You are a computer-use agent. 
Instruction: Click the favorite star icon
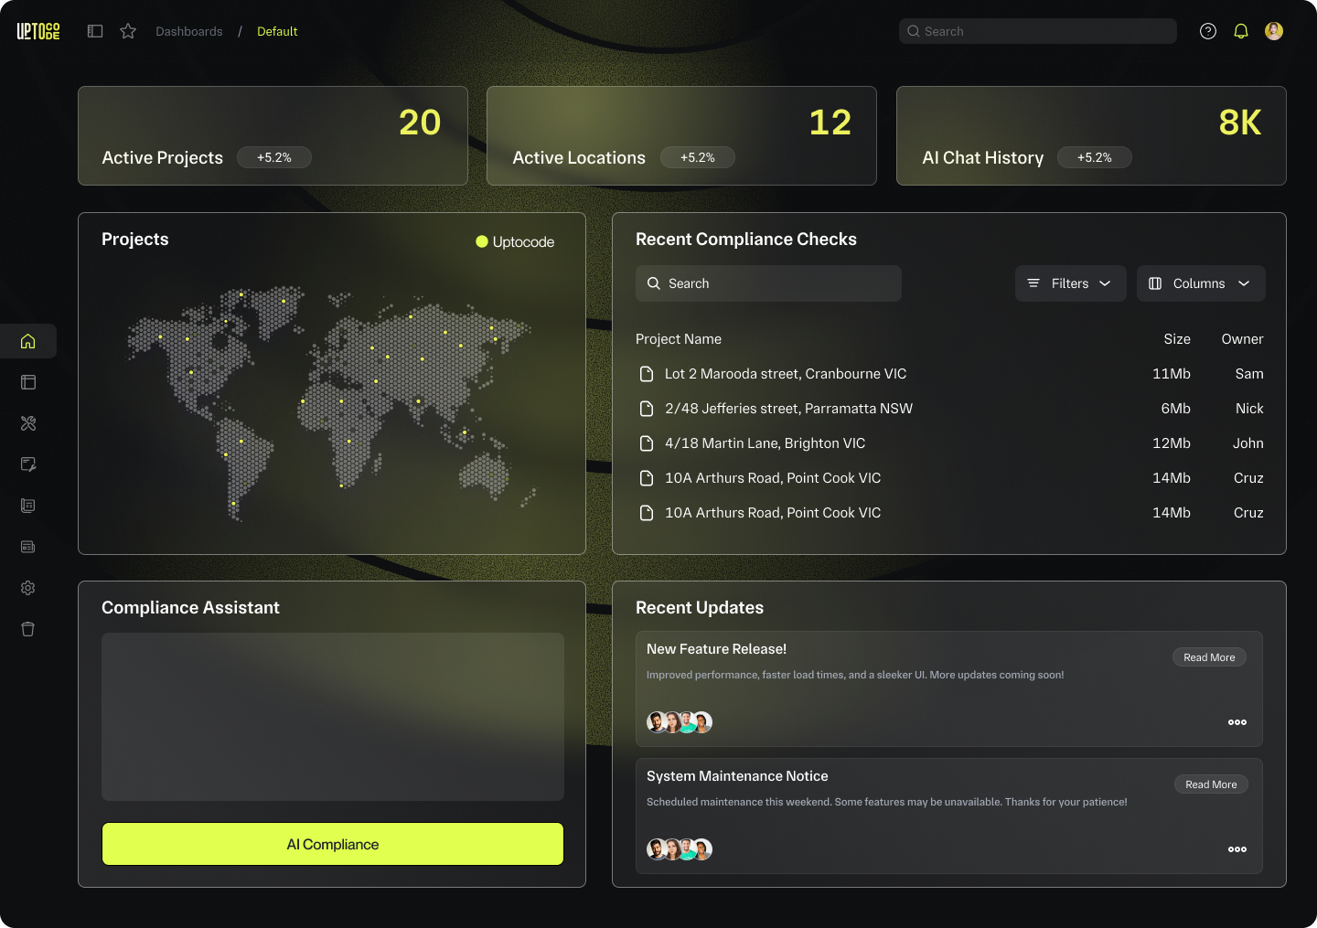(x=128, y=31)
